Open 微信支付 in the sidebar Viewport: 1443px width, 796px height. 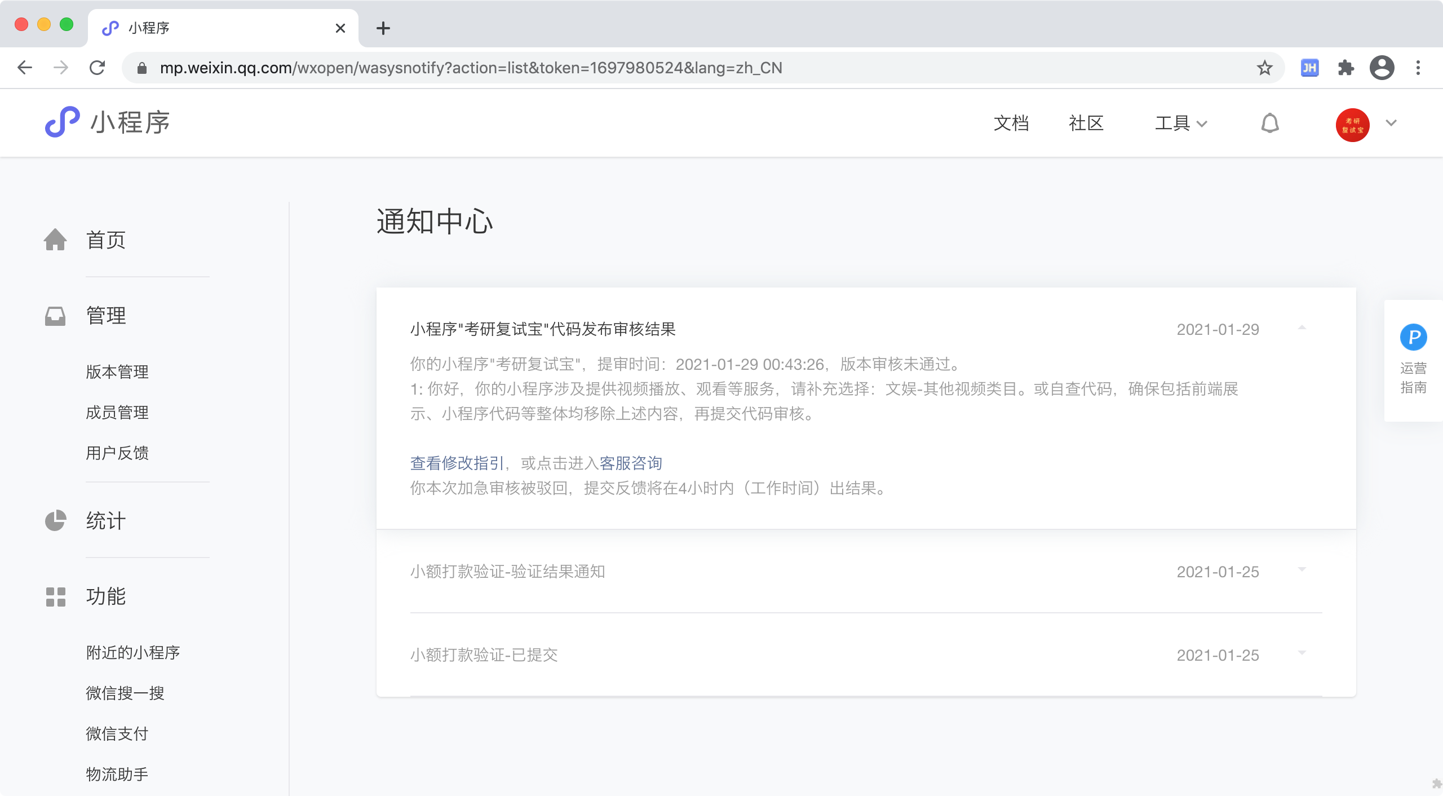click(117, 733)
